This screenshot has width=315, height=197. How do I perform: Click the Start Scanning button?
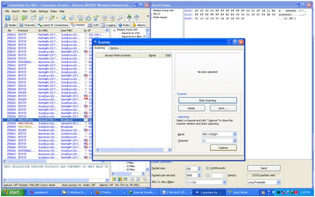pos(208,100)
